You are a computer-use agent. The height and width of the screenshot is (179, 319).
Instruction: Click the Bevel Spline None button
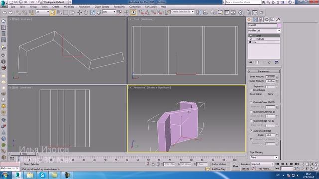[271, 94]
